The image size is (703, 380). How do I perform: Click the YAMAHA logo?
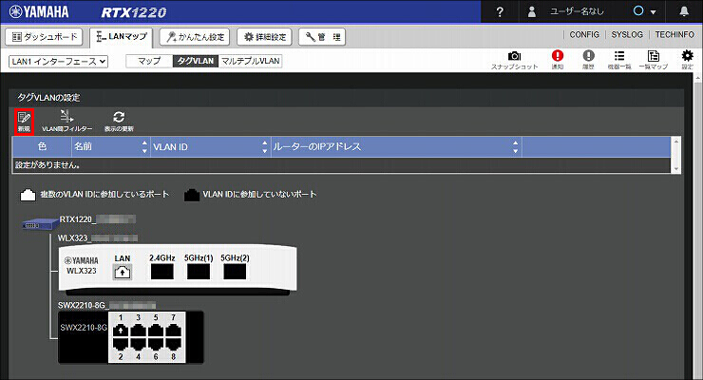[x=39, y=11]
